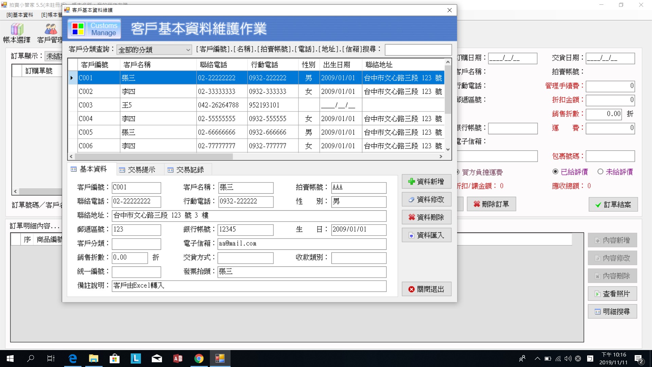Viewport: 652px width, 367px height.
Task: Click the 客戶管理 people icon
Action: (x=51, y=30)
